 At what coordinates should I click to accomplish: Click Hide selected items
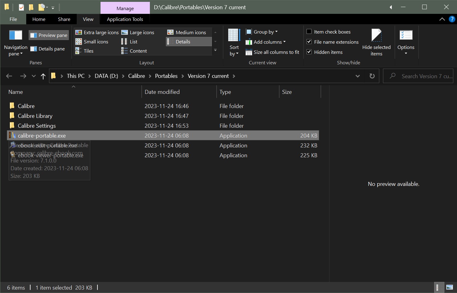[376, 42]
